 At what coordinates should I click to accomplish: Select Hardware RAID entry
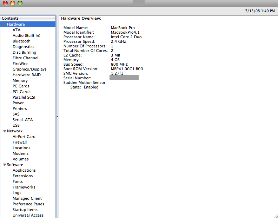point(27,75)
